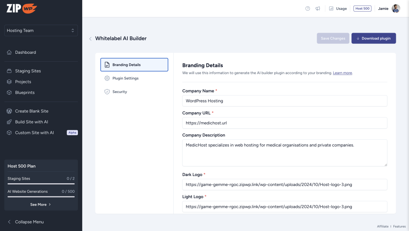Go back using the arrow beside Whitelabel AI Builder

pos(90,39)
